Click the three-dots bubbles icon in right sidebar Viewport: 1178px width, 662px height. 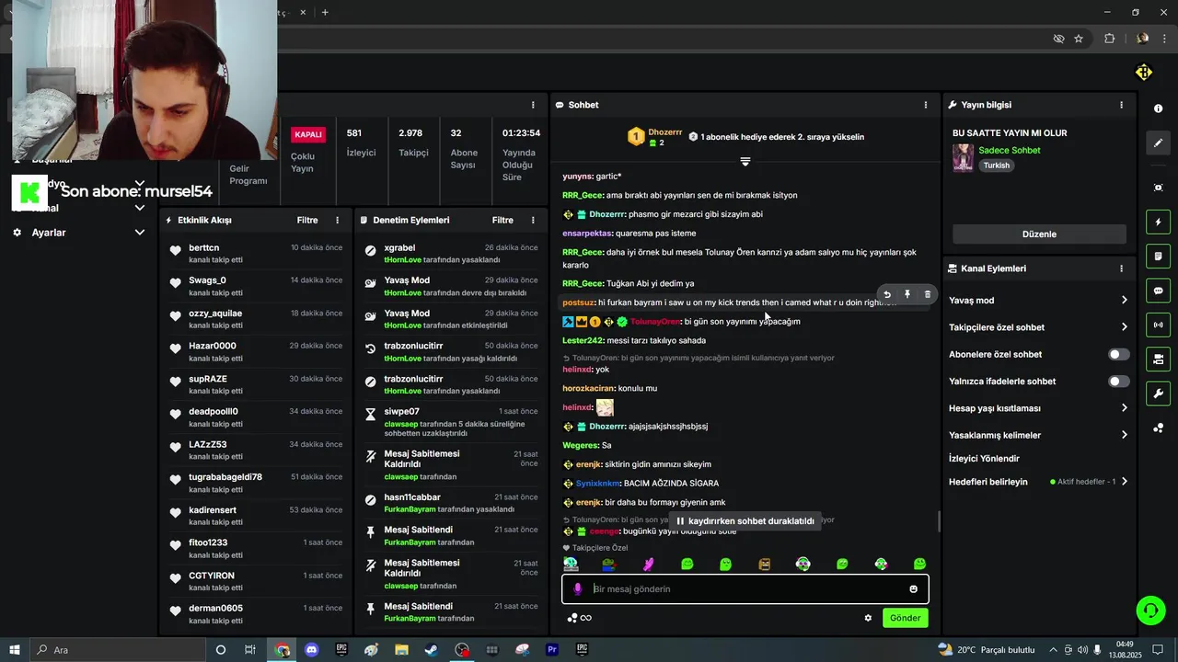pos(1158,428)
